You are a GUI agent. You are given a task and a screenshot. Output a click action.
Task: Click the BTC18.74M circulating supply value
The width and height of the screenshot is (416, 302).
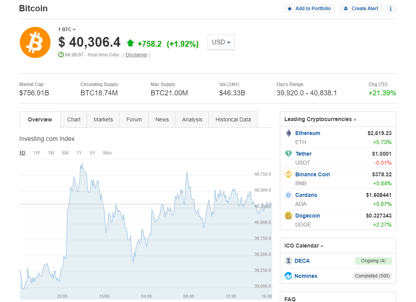tap(99, 93)
